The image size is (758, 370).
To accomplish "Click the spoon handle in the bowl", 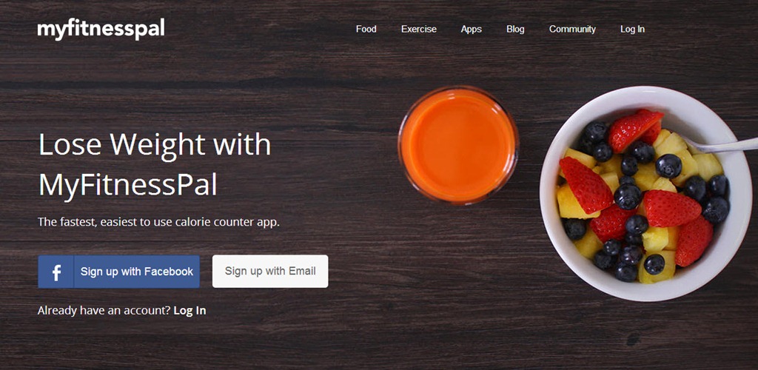I will 723,145.
